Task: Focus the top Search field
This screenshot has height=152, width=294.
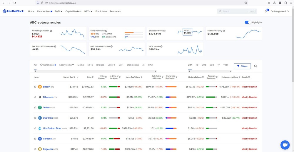Action: [237, 11]
